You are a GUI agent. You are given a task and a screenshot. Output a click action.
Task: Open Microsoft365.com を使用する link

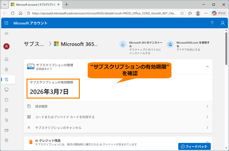pyautogui.click(x=193, y=44)
